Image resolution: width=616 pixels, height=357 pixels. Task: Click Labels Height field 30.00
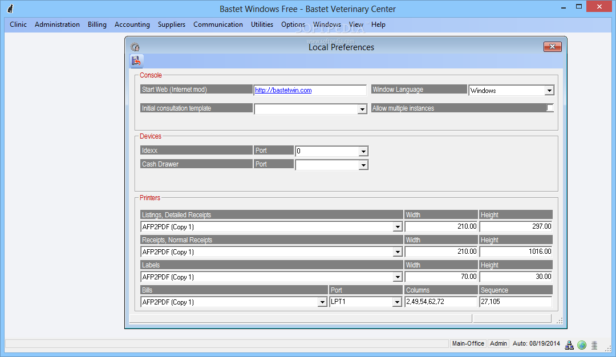pyautogui.click(x=516, y=277)
